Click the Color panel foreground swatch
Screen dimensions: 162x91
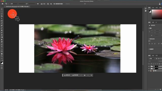[x=149, y=11]
